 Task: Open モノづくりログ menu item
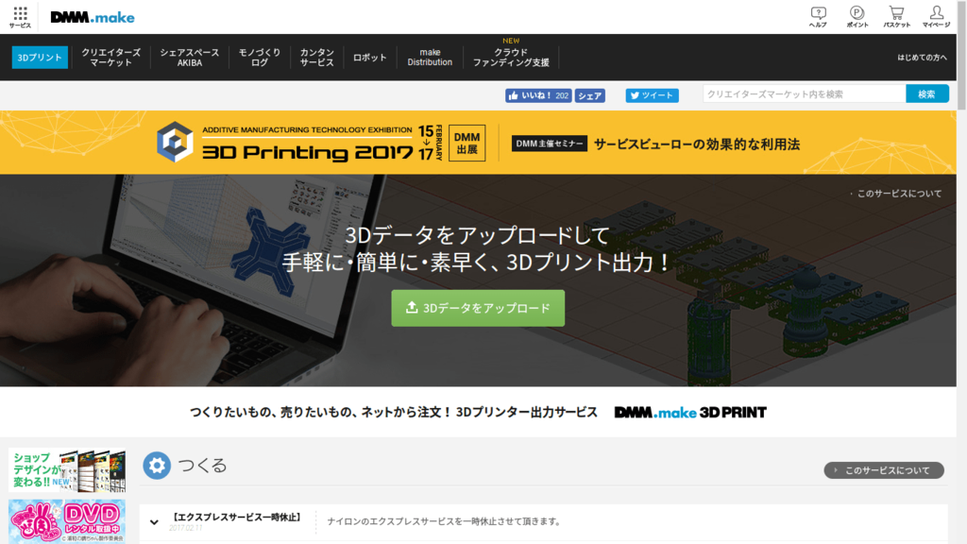click(x=259, y=58)
